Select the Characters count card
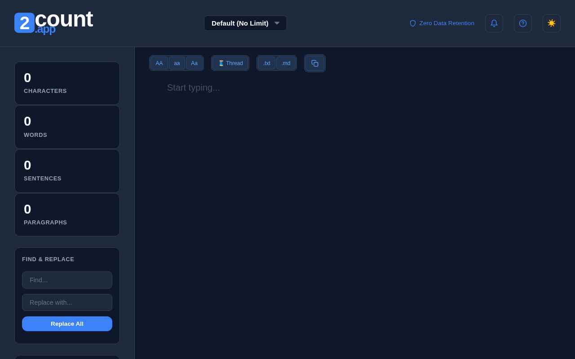The image size is (575, 359). [x=67, y=83]
